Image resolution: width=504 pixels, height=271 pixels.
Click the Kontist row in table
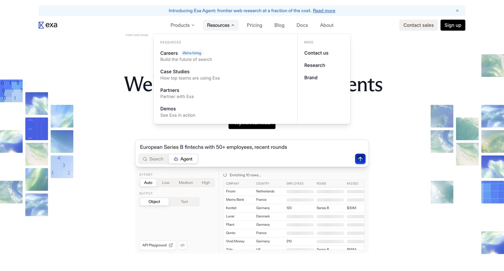click(294, 208)
